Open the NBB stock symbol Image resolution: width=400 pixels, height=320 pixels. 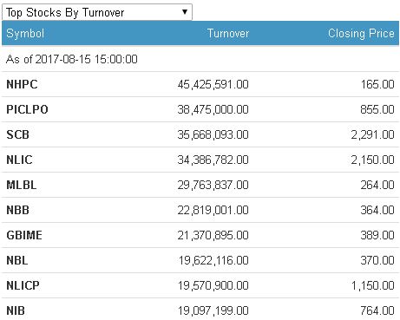(x=17, y=210)
